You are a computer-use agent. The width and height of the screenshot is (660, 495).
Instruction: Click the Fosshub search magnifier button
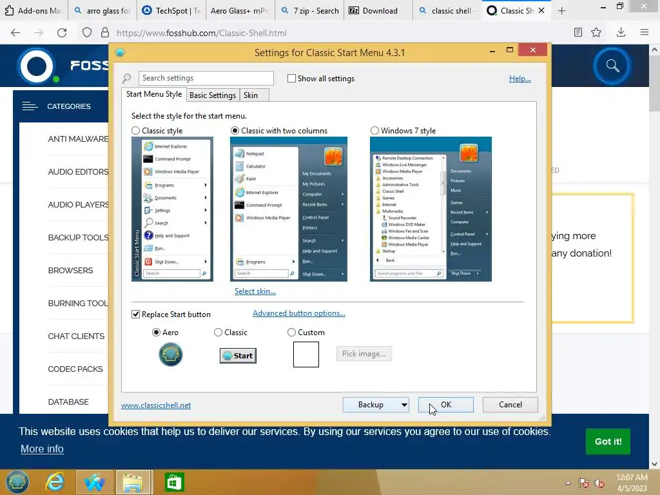pyautogui.click(x=612, y=66)
